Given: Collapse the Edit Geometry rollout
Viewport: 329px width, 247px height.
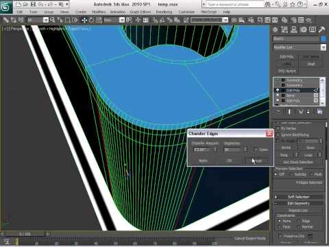Looking at the screenshot, I should click(x=299, y=203).
